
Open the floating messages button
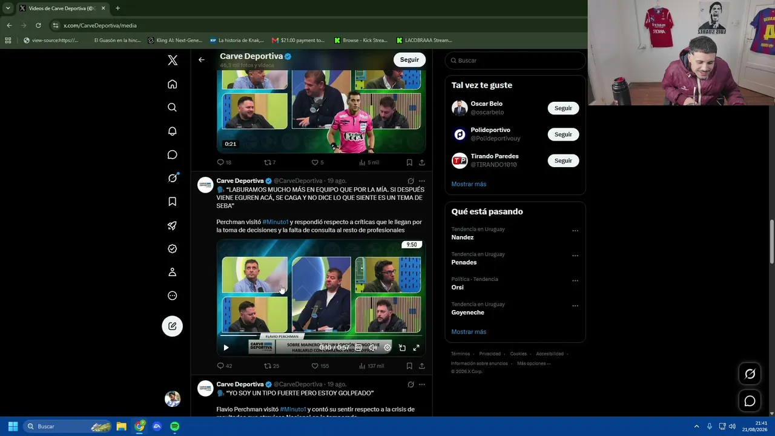pyautogui.click(x=750, y=401)
